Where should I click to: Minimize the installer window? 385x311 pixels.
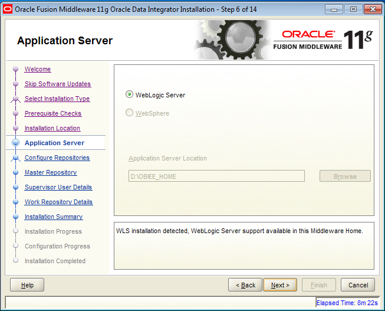(x=334, y=9)
